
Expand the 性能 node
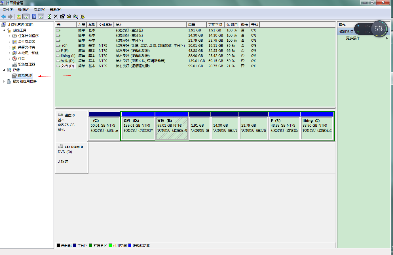9,59
